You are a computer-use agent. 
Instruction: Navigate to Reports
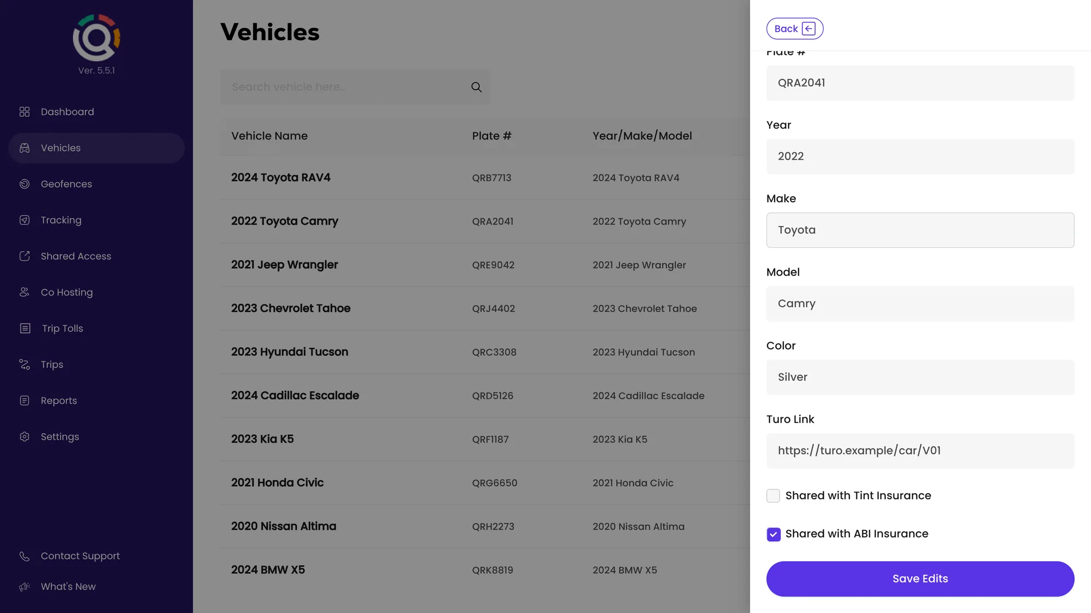tap(97, 400)
